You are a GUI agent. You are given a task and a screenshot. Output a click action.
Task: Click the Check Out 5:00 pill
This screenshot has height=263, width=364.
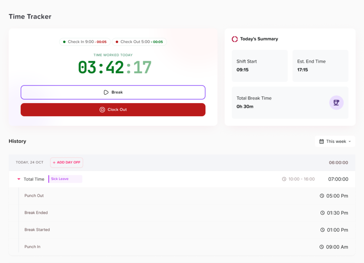click(139, 42)
